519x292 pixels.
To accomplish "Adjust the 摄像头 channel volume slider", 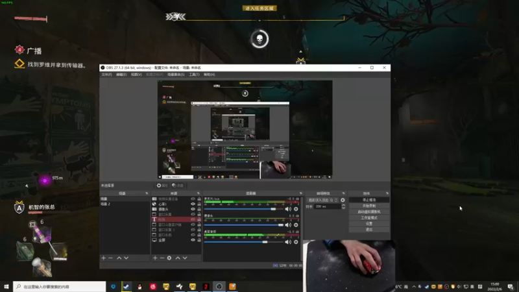I will (x=244, y=225).
